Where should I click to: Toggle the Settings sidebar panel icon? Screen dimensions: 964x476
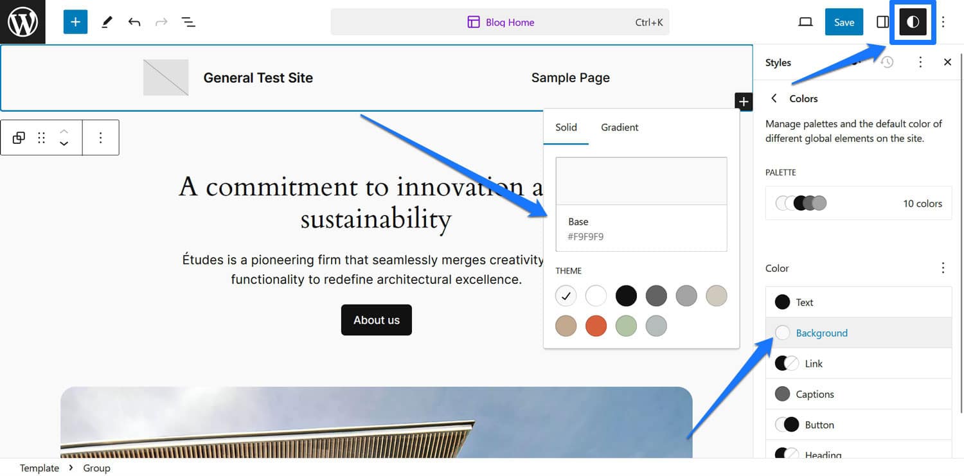882,22
